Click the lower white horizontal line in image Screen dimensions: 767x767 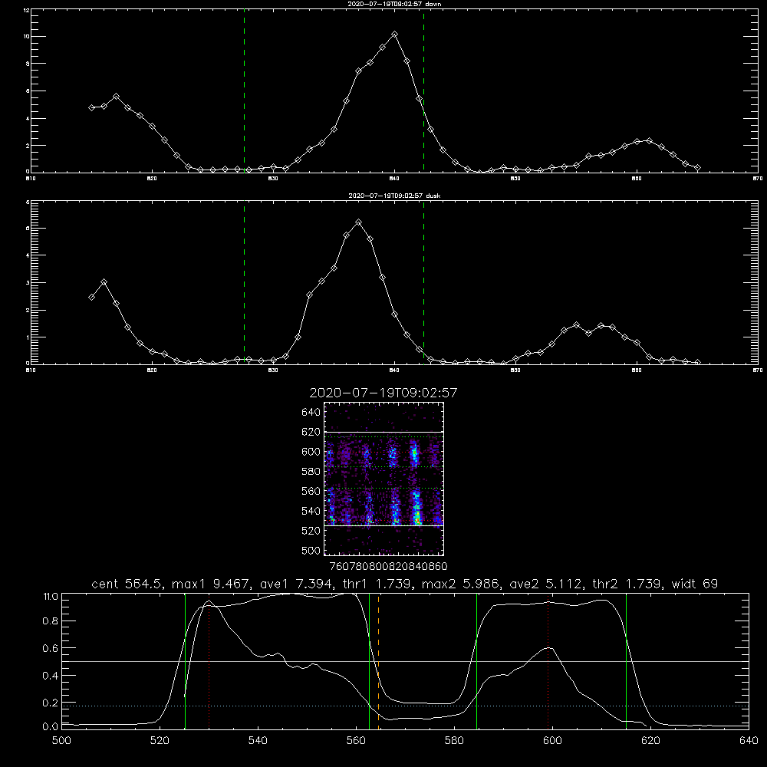click(383, 526)
